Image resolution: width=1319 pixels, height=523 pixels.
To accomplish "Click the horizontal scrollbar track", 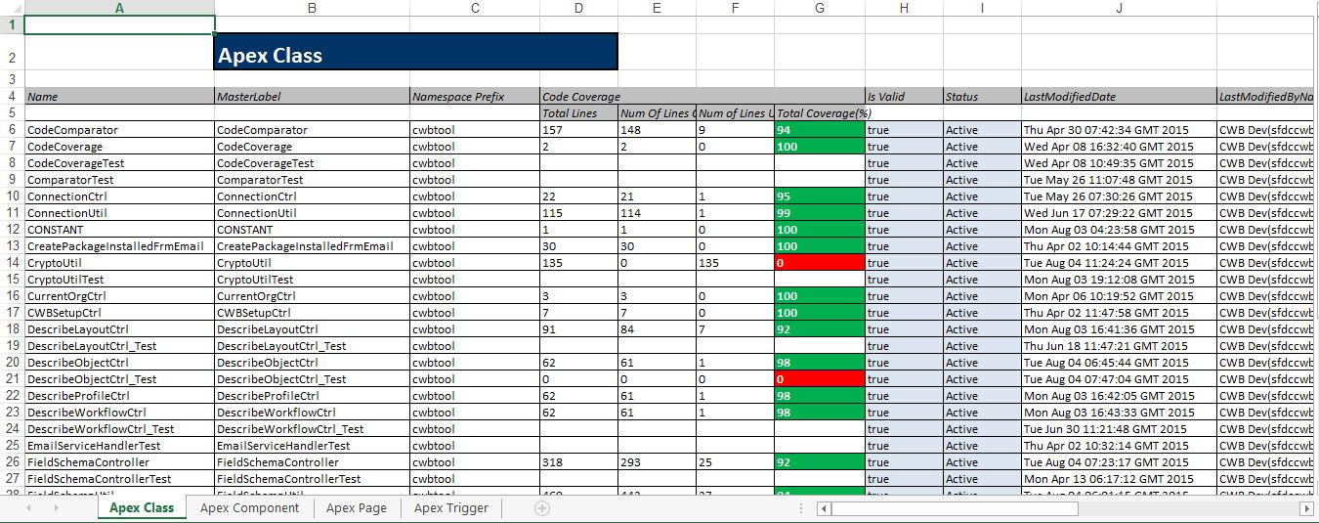I will pyautogui.click(x=1065, y=508).
